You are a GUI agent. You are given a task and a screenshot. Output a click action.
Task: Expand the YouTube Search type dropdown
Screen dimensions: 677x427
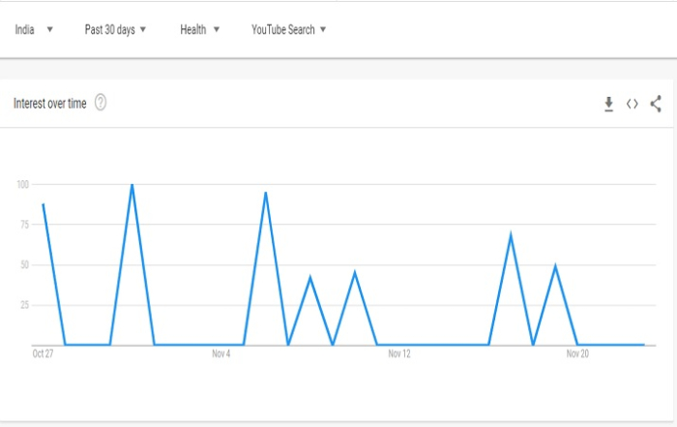tap(288, 29)
